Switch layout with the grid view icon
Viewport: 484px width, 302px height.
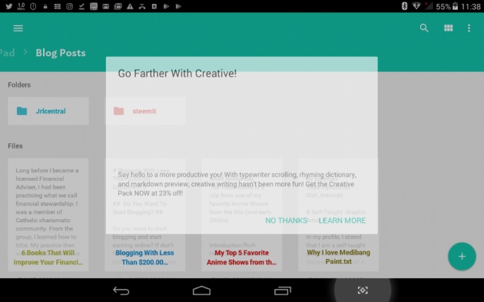click(448, 28)
